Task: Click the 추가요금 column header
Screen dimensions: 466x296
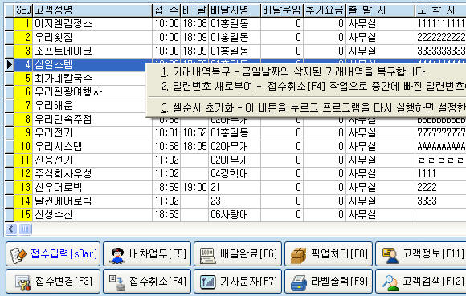Action: (325, 10)
